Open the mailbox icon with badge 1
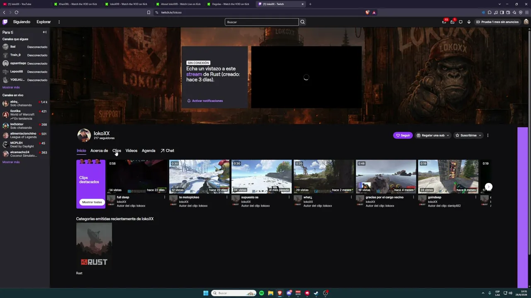The width and height of the screenshot is (531, 298). (452, 22)
